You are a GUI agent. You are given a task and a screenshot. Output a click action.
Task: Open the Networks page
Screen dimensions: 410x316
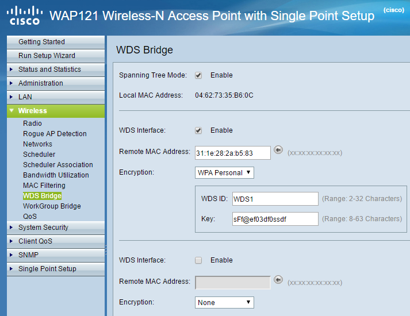click(x=37, y=144)
